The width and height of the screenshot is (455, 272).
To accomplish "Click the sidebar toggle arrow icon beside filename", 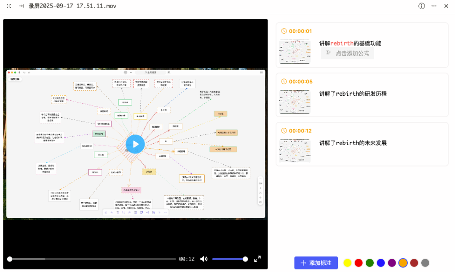I will [21, 6].
